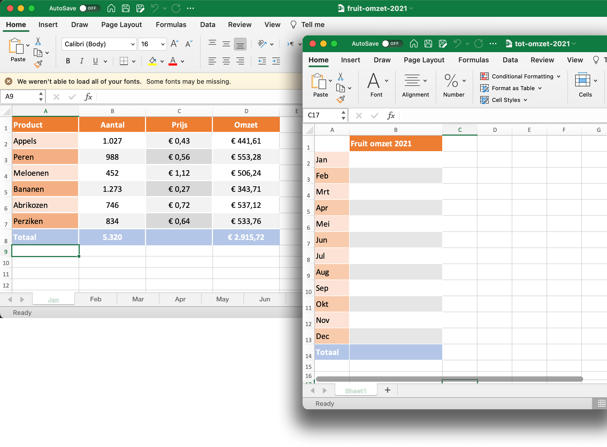Viewport: 607px width, 447px height.
Task: Select the Jan tab in fruit-omzet-2021
Action: tap(54, 299)
